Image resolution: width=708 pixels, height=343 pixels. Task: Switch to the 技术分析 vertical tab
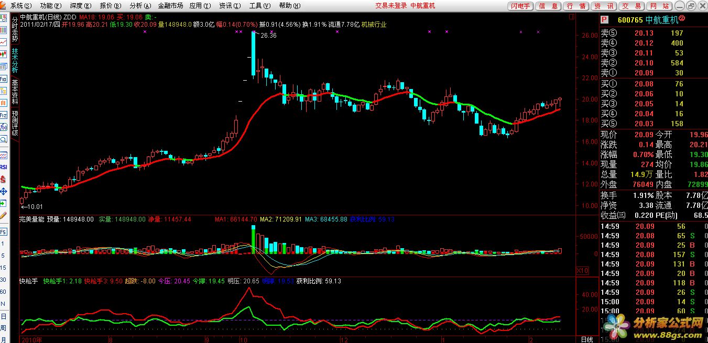click(15, 61)
